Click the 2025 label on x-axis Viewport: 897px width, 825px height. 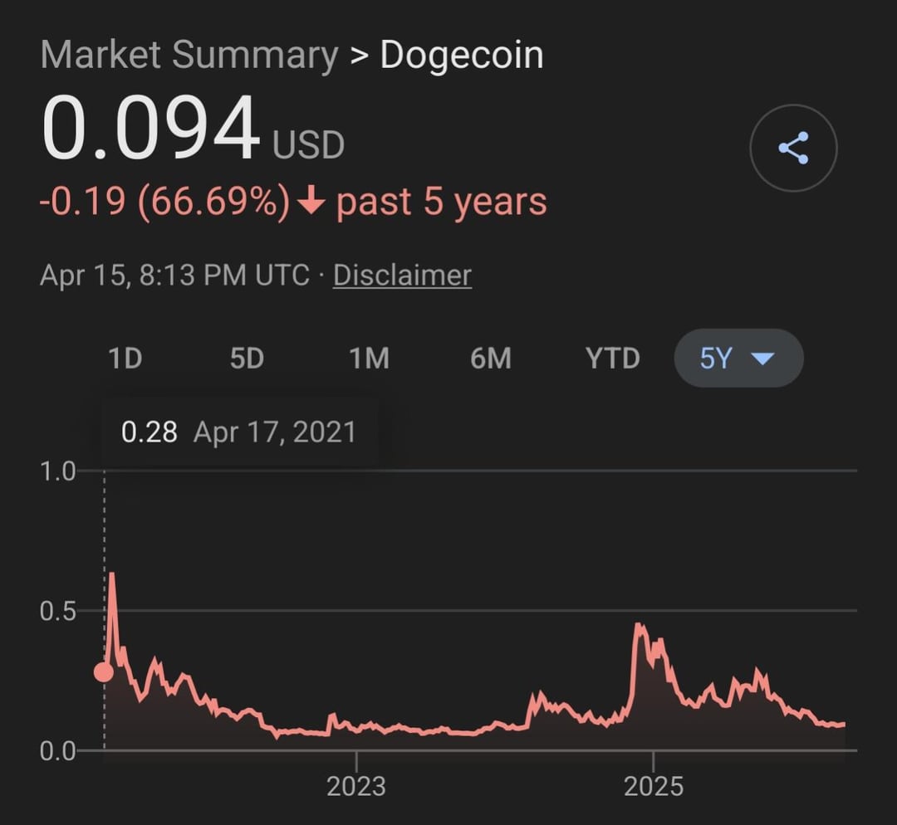tap(654, 785)
